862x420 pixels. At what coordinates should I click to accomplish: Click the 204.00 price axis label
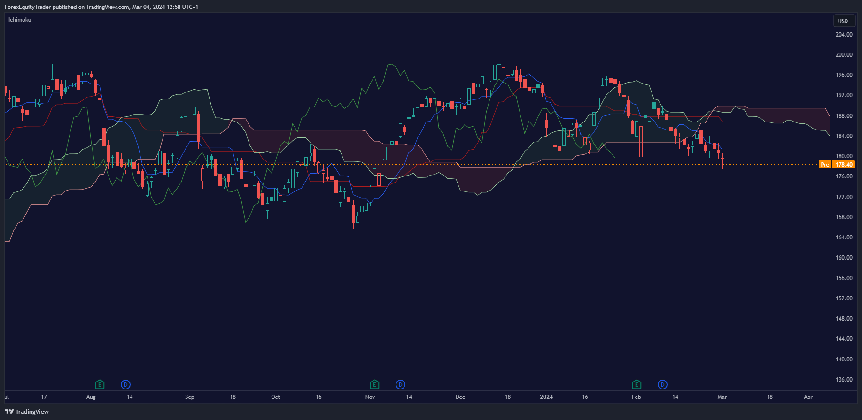coord(844,35)
